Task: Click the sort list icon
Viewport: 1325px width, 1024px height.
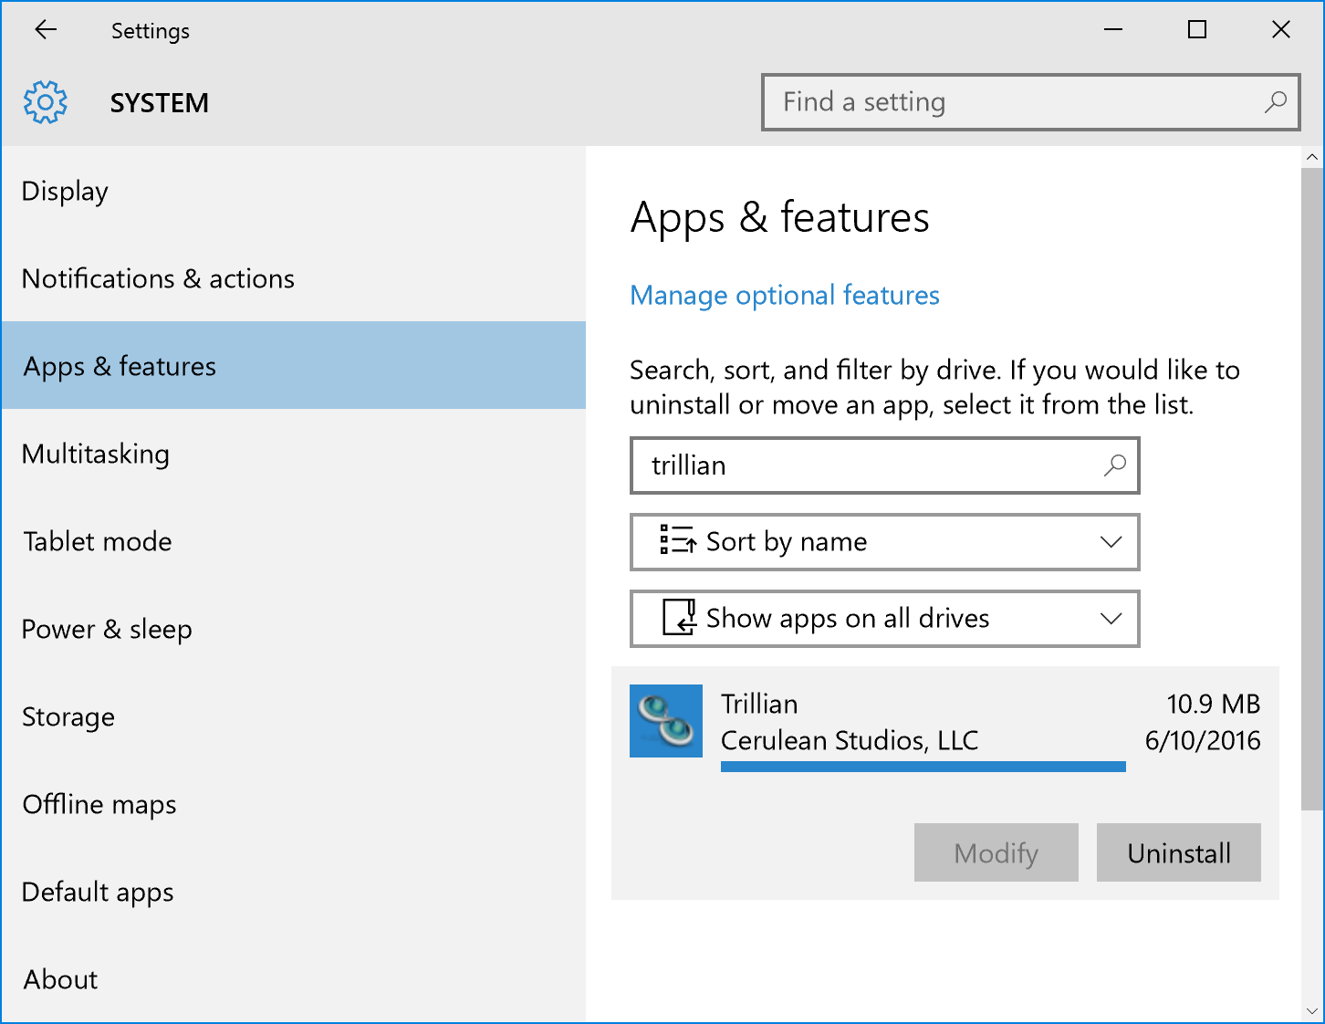Action: (678, 540)
